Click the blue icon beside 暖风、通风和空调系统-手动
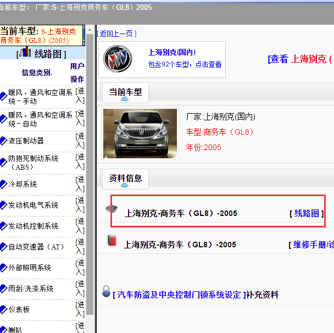Viewport: 334px width, 333px height. pyautogui.click(x=3, y=96)
